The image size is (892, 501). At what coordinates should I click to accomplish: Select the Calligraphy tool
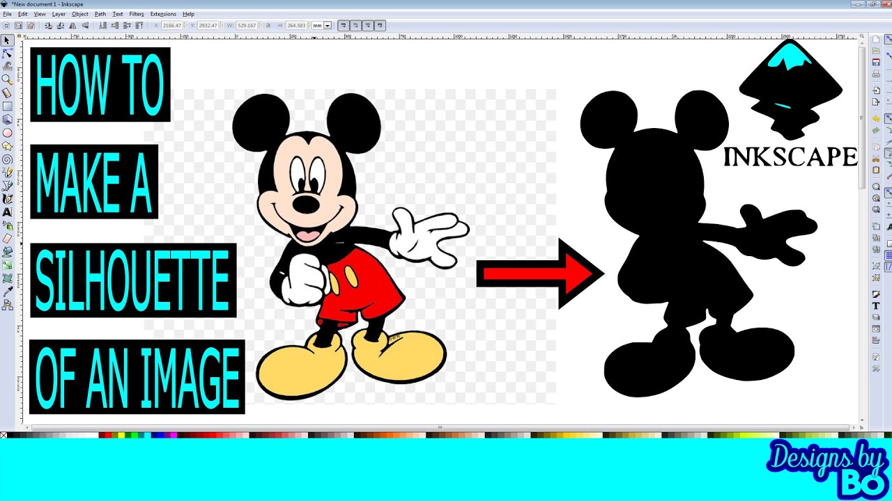pyautogui.click(x=7, y=199)
